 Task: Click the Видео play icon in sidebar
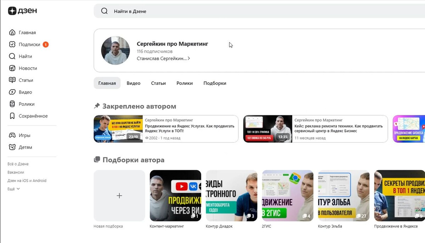point(12,92)
